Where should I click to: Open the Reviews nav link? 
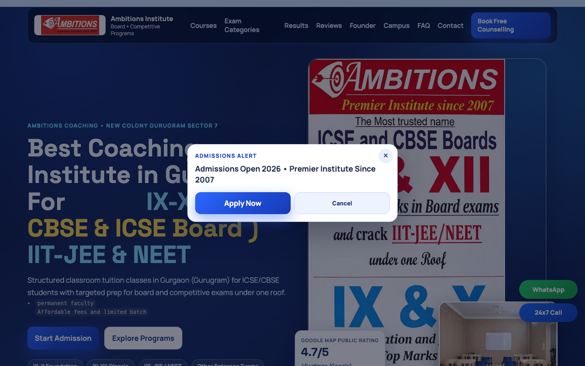coord(329,26)
